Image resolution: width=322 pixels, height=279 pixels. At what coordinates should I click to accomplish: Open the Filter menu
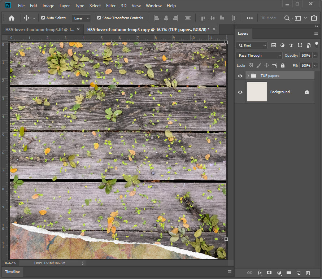[111, 6]
